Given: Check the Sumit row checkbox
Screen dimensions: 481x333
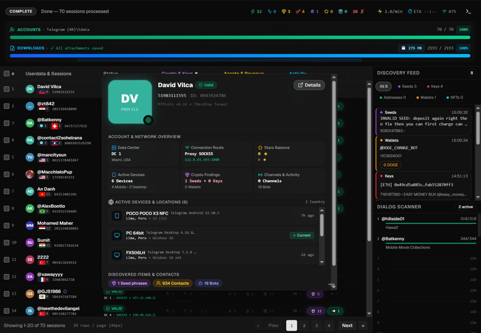Looking at the screenshot, I should click(6, 243).
